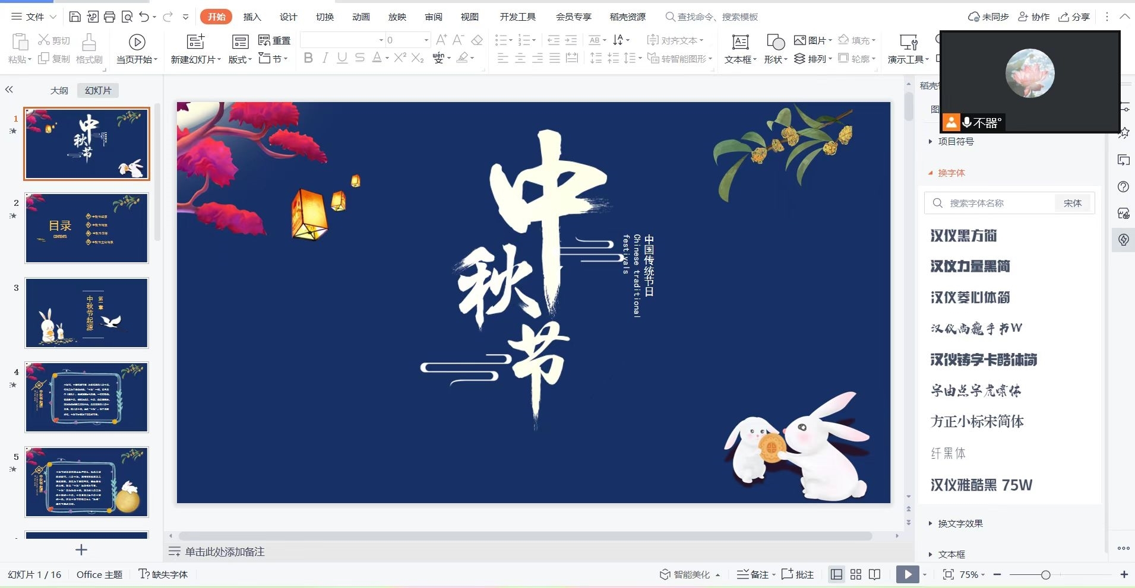Toggle italic formatting
The image size is (1135, 588).
coord(324,58)
